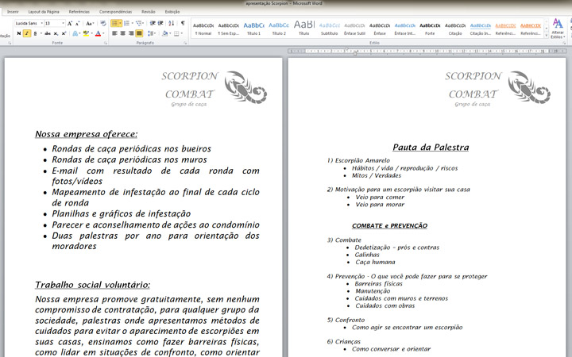Toggle superscript formatting

pyautogui.click(x=64, y=33)
